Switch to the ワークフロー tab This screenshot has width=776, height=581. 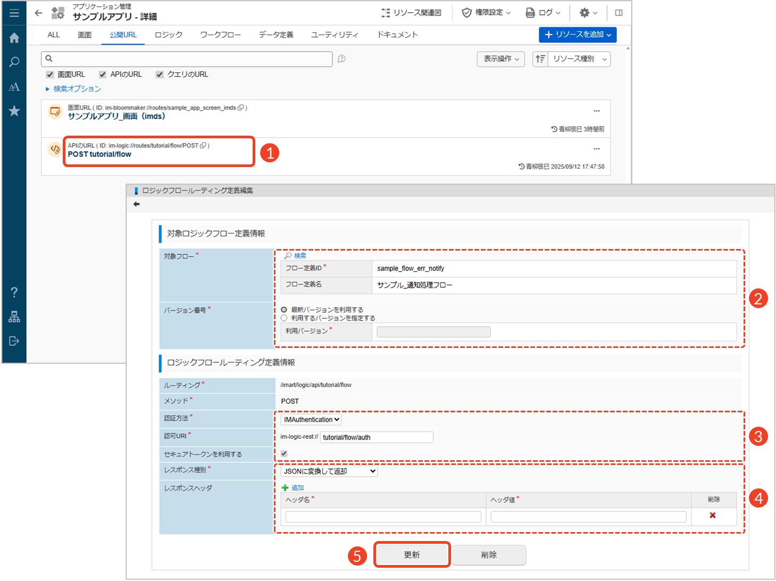tap(220, 35)
